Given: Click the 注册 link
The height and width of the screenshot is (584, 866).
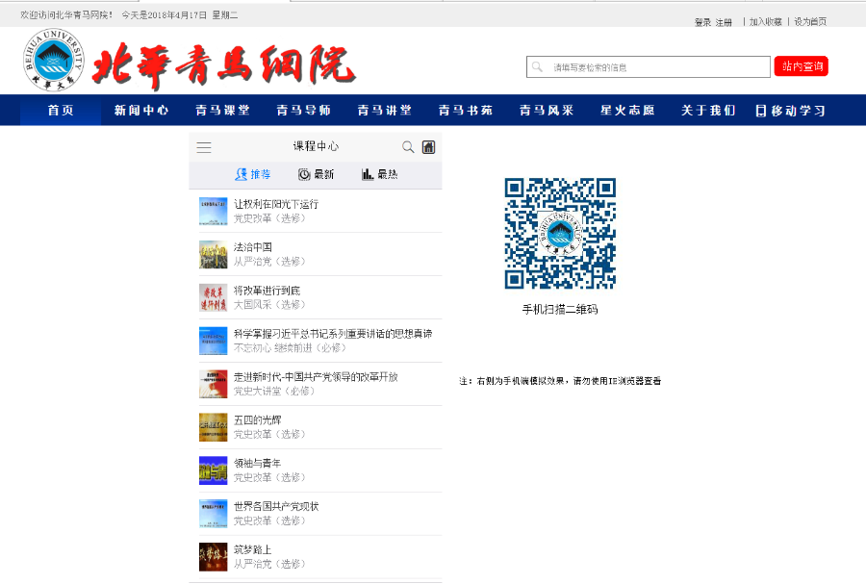Looking at the screenshot, I should (x=724, y=22).
